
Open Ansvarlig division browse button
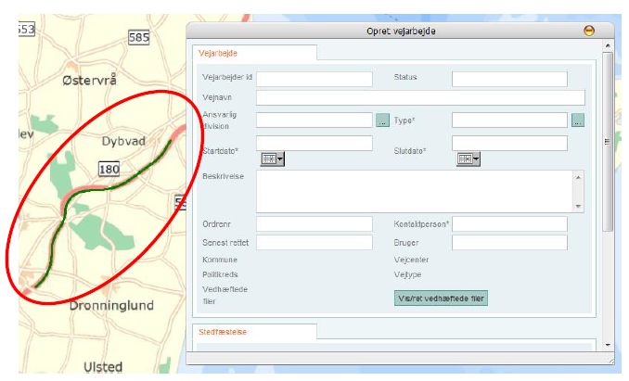pos(382,121)
